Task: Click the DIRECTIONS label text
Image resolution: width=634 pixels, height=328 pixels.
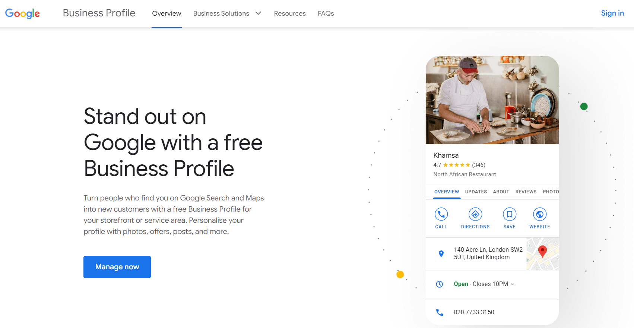Action: click(x=475, y=227)
